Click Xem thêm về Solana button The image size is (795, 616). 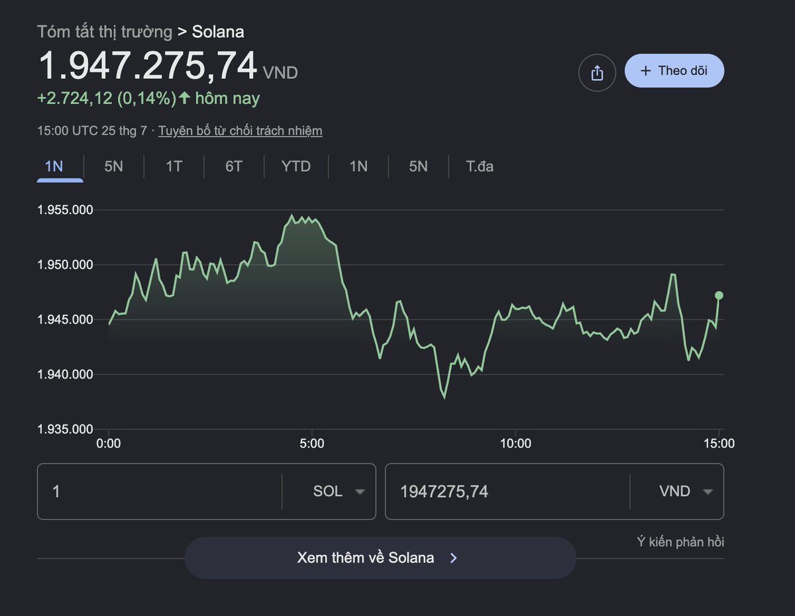click(380, 558)
